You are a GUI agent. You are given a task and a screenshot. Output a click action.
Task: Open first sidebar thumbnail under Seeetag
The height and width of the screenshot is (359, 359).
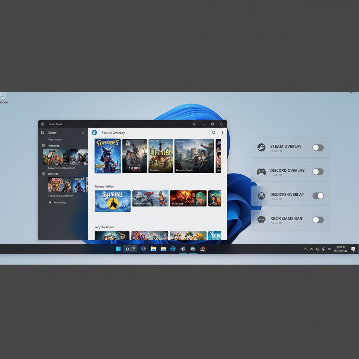[60, 185]
